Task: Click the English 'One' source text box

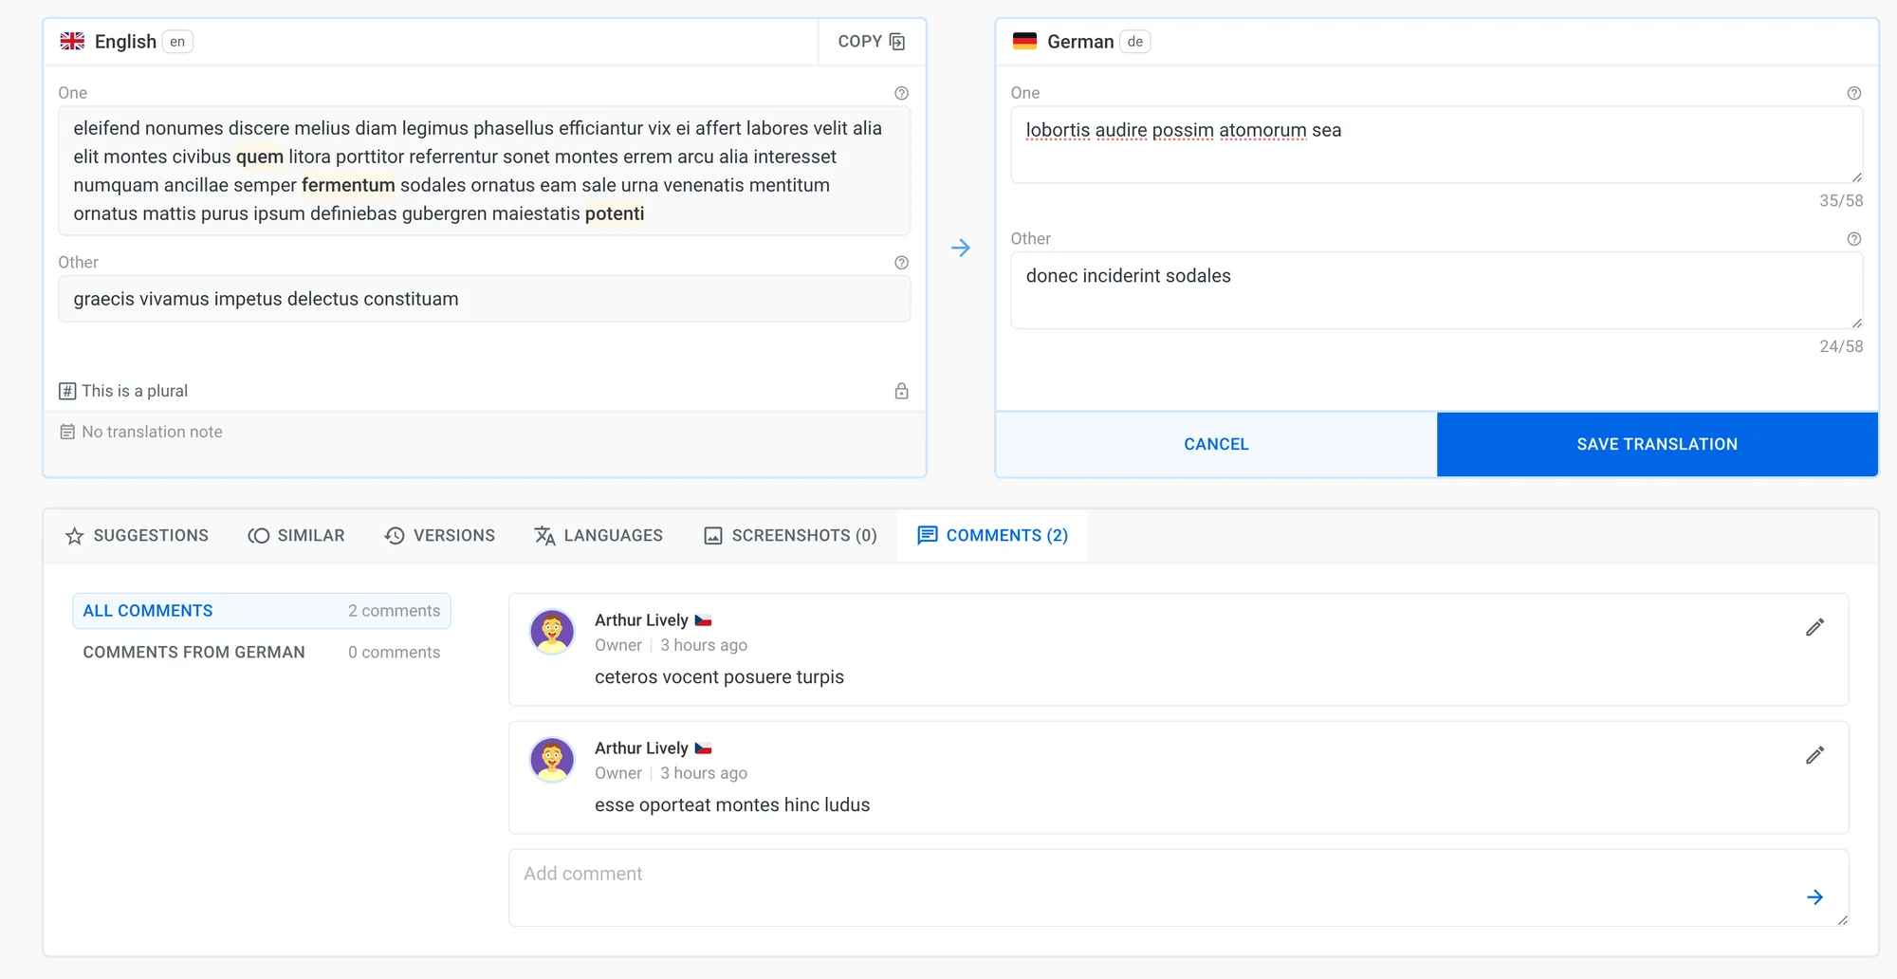Action: pos(484,171)
